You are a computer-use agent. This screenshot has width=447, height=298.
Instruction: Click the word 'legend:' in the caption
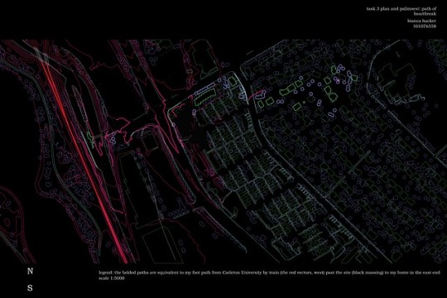(106, 273)
